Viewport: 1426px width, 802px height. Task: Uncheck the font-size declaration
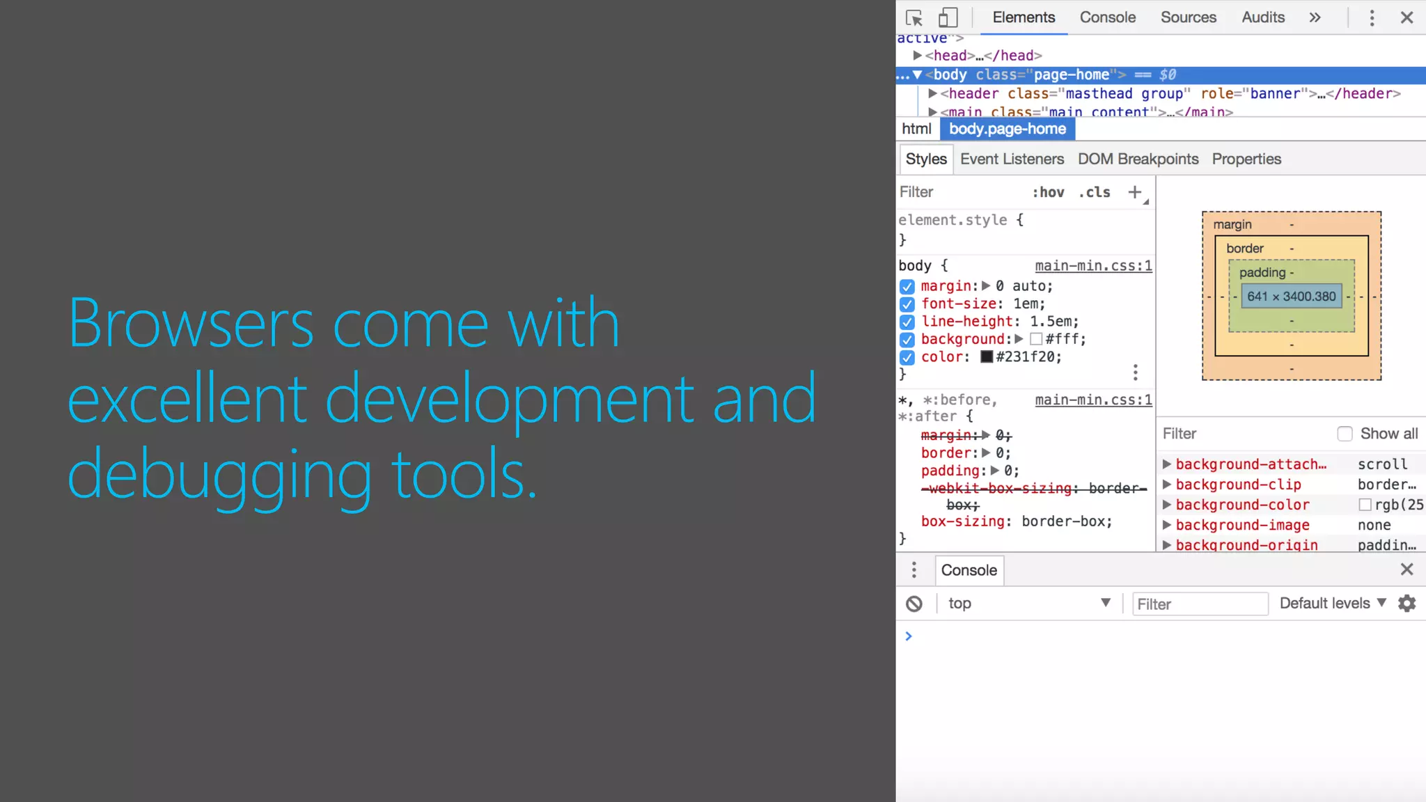click(907, 304)
